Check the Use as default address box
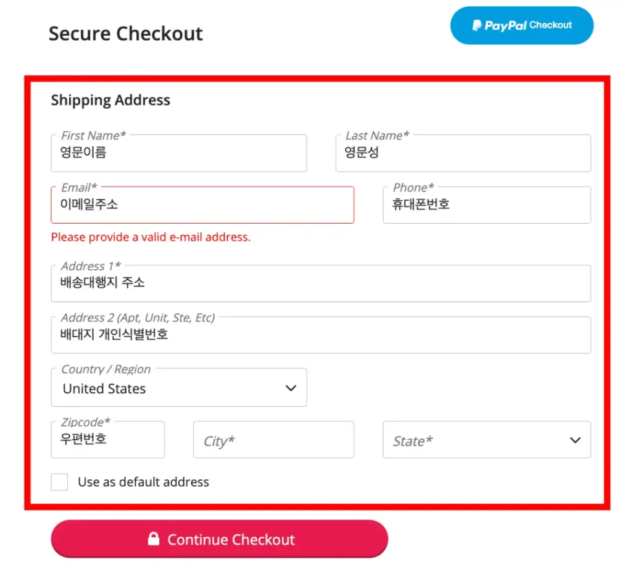The height and width of the screenshot is (583, 632). click(x=59, y=482)
